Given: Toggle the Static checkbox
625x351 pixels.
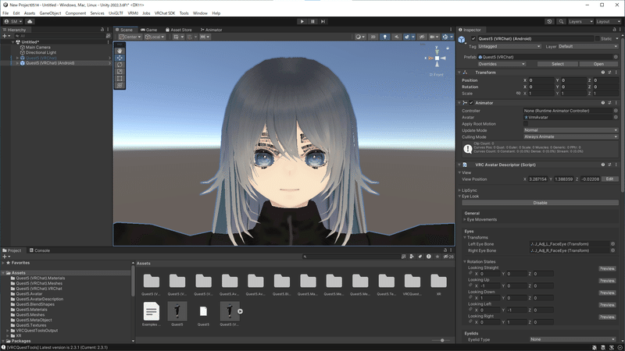Looking at the screenshot, I should [597, 38].
